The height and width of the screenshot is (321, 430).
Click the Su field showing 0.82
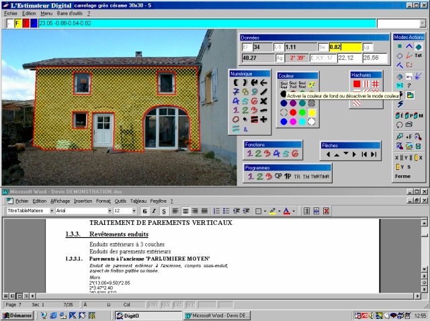(x=345, y=47)
